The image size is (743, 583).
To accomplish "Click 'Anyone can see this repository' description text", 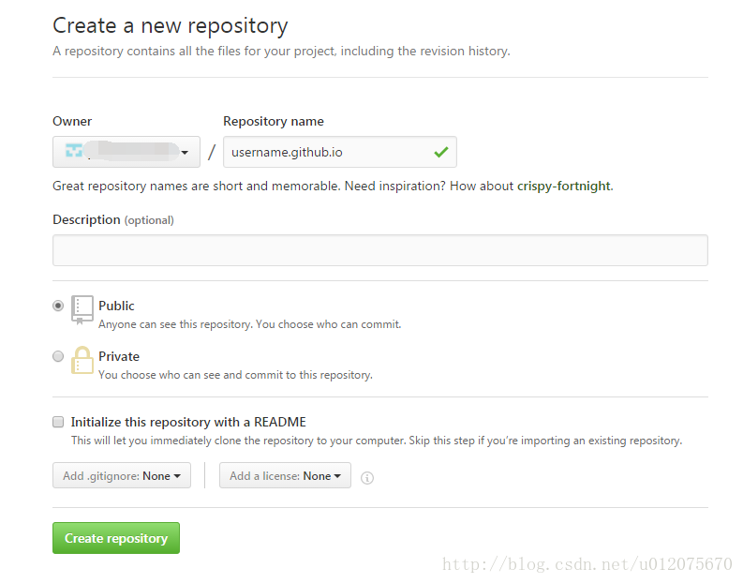I will (250, 324).
